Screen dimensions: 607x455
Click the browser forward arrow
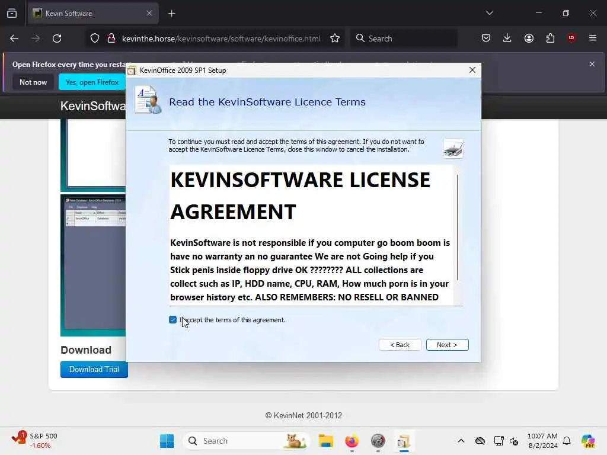[x=35, y=39]
